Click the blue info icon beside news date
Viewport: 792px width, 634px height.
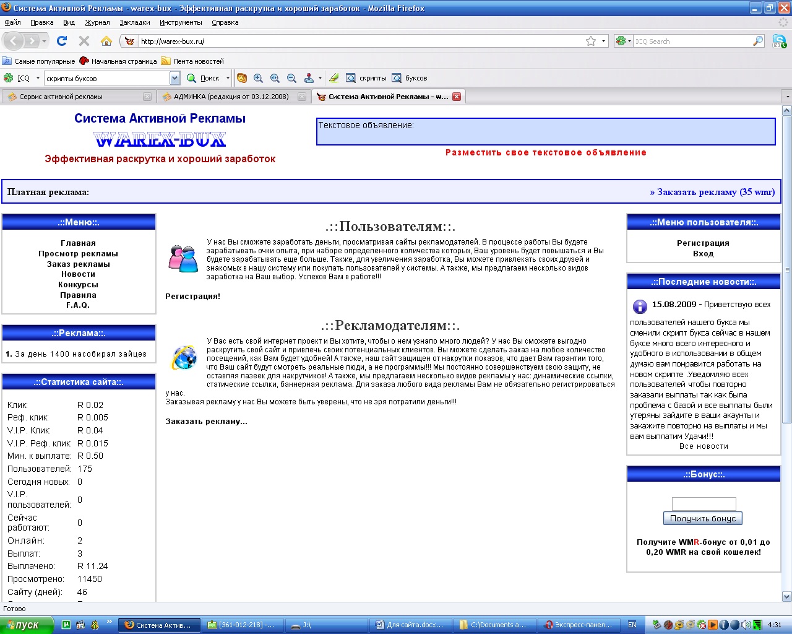pyautogui.click(x=640, y=306)
